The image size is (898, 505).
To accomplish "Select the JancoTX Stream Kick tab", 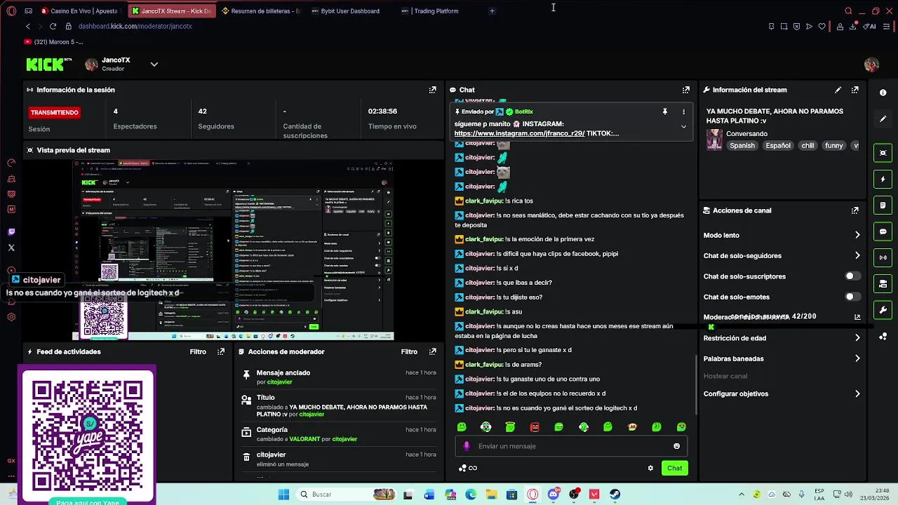I will [170, 11].
